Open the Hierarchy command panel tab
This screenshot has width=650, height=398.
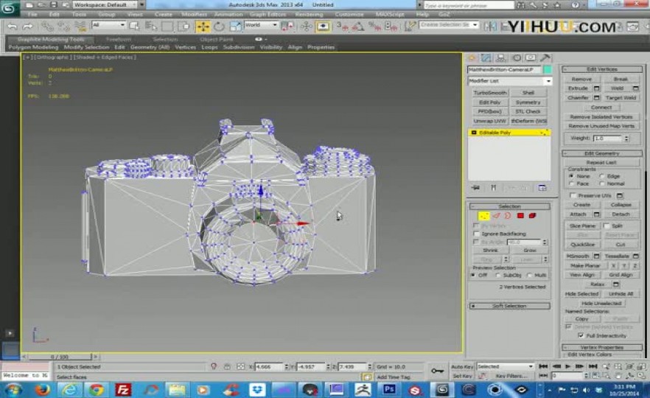click(x=501, y=57)
